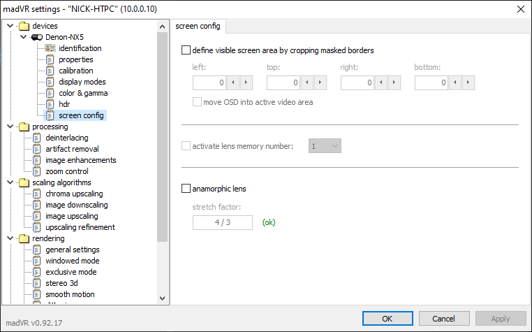Click the devices folder icon
The image size is (532, 332).
pos(24,26)
